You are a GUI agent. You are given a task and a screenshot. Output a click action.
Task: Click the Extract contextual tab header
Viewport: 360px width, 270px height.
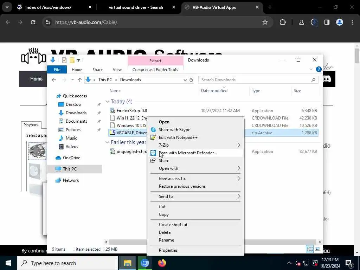pyautogui.click(x=155, y=61)
